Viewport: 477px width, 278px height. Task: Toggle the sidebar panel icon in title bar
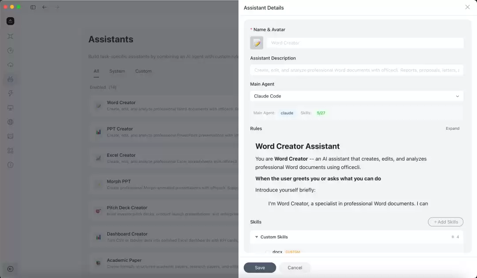click(x=33, y=7)
